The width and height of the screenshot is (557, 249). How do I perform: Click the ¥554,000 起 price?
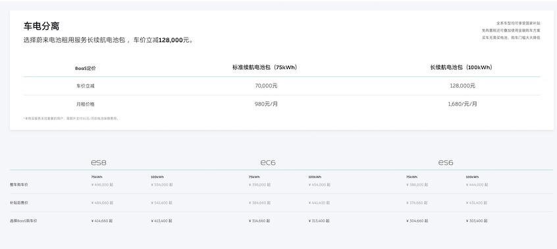click(x=162, y=184)
